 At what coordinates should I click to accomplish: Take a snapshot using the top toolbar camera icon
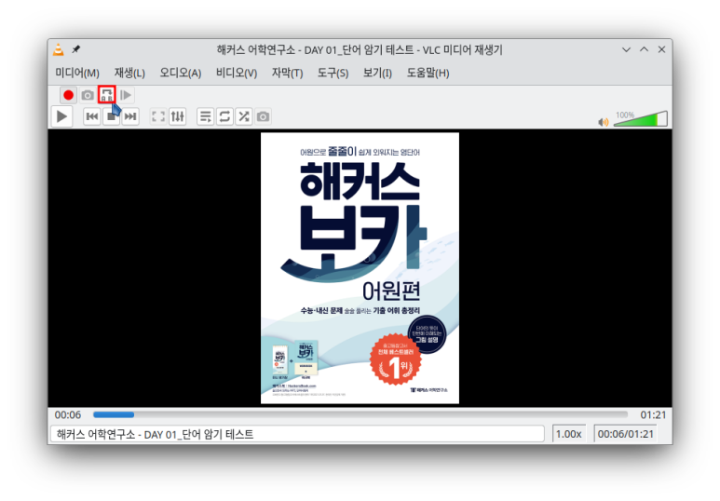[88, 95]
